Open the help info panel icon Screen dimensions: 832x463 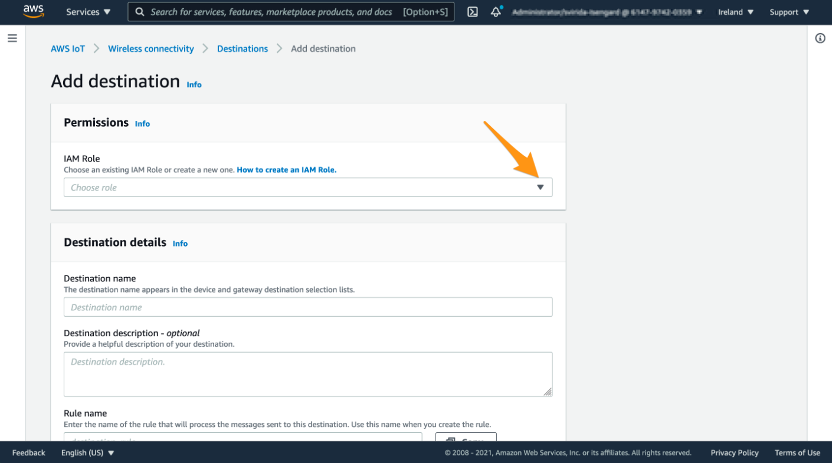tap(820, 38)
